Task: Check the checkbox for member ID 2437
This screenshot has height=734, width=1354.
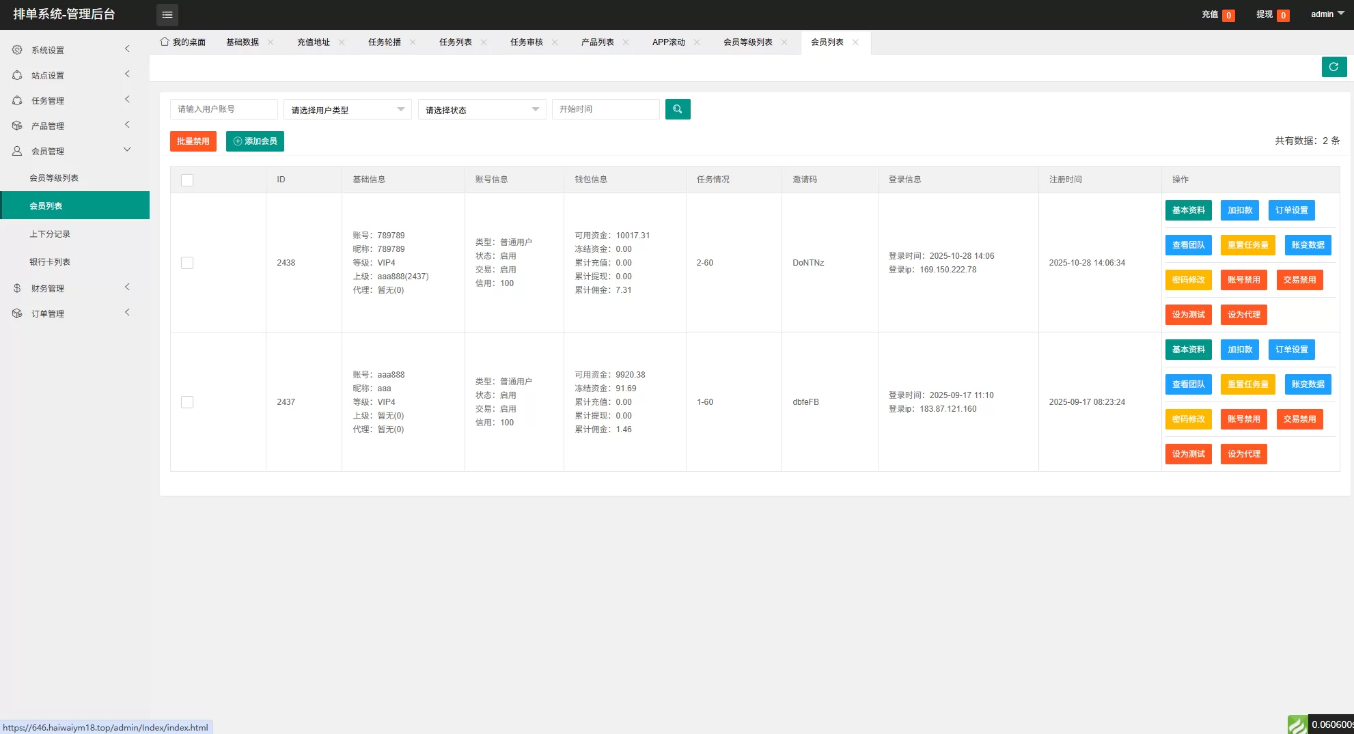Action: pyautogui.click(x=187, y=402)
